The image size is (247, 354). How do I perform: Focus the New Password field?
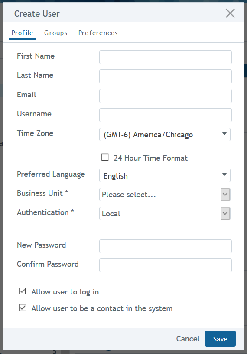click(x=165, y=246)
